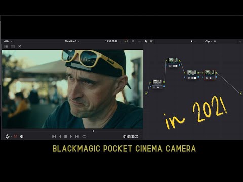Play the clip forward
Viewport: 243px width, 182px height.
[71, 136]
